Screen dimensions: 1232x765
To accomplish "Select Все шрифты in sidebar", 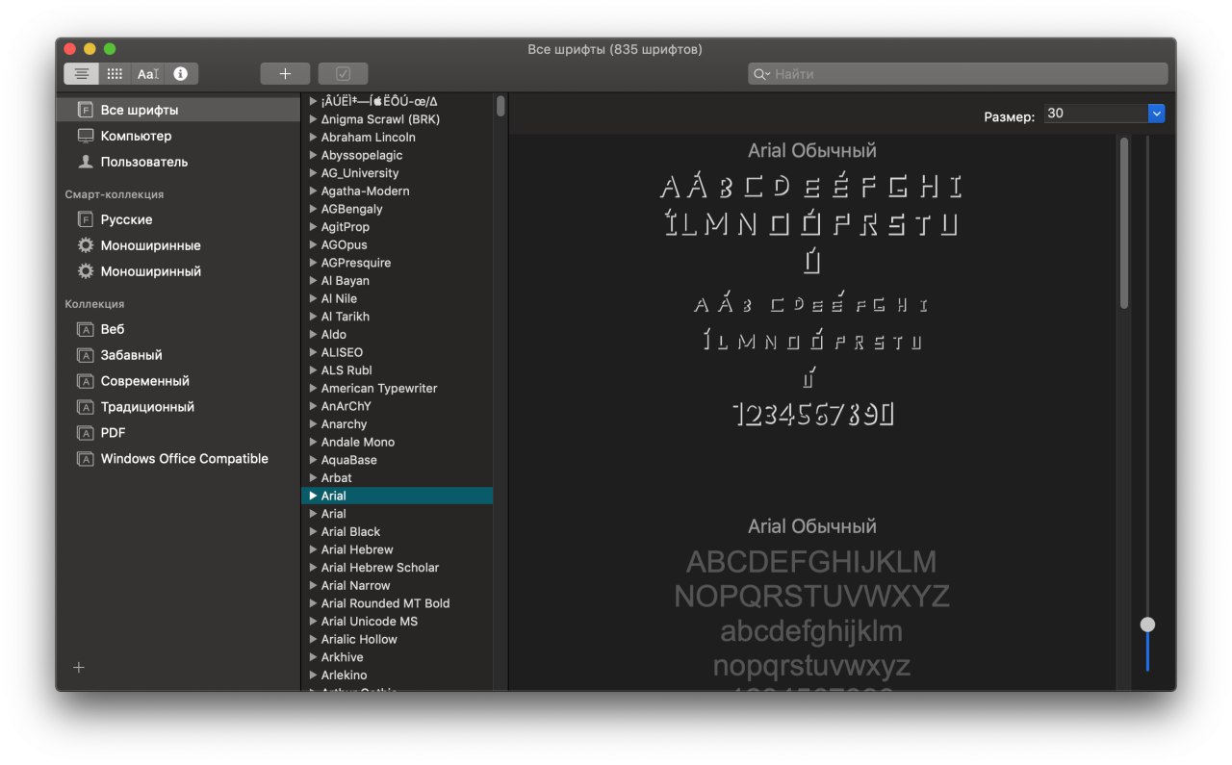I will click(178, 110).
